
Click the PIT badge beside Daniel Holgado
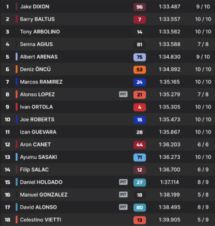click(123, 182)
